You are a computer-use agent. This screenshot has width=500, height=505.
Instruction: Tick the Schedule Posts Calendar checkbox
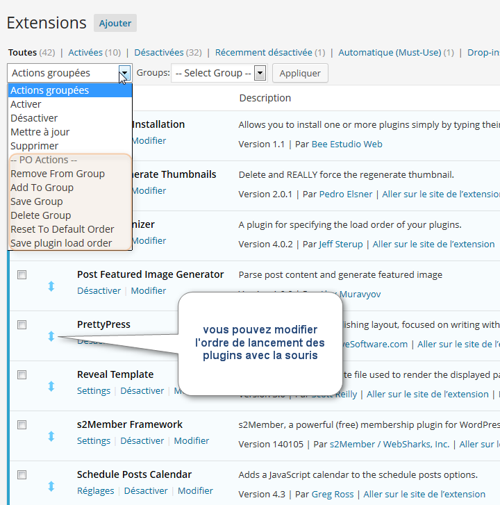22,474
